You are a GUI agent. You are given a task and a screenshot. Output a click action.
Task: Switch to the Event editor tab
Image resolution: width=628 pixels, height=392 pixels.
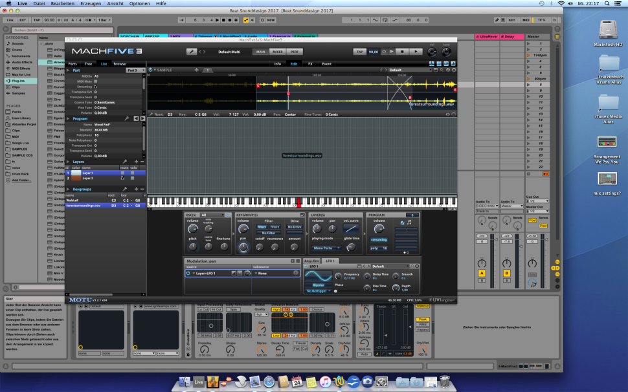pyautogui.click(x=327, y=64)
